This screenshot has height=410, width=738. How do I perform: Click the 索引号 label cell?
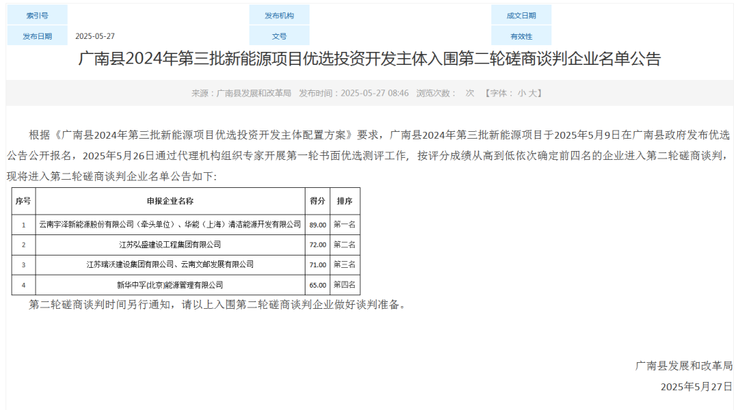click(37, 15)
